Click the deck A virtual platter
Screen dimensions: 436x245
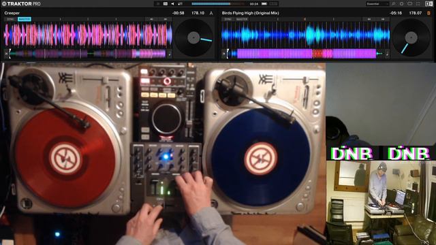193,37
